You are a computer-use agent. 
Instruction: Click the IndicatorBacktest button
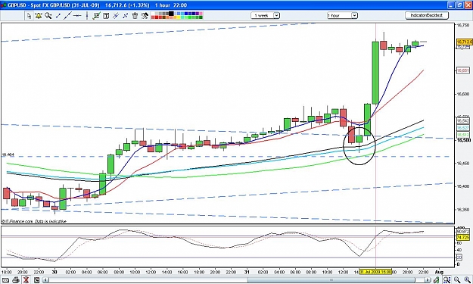coord(427,15)
